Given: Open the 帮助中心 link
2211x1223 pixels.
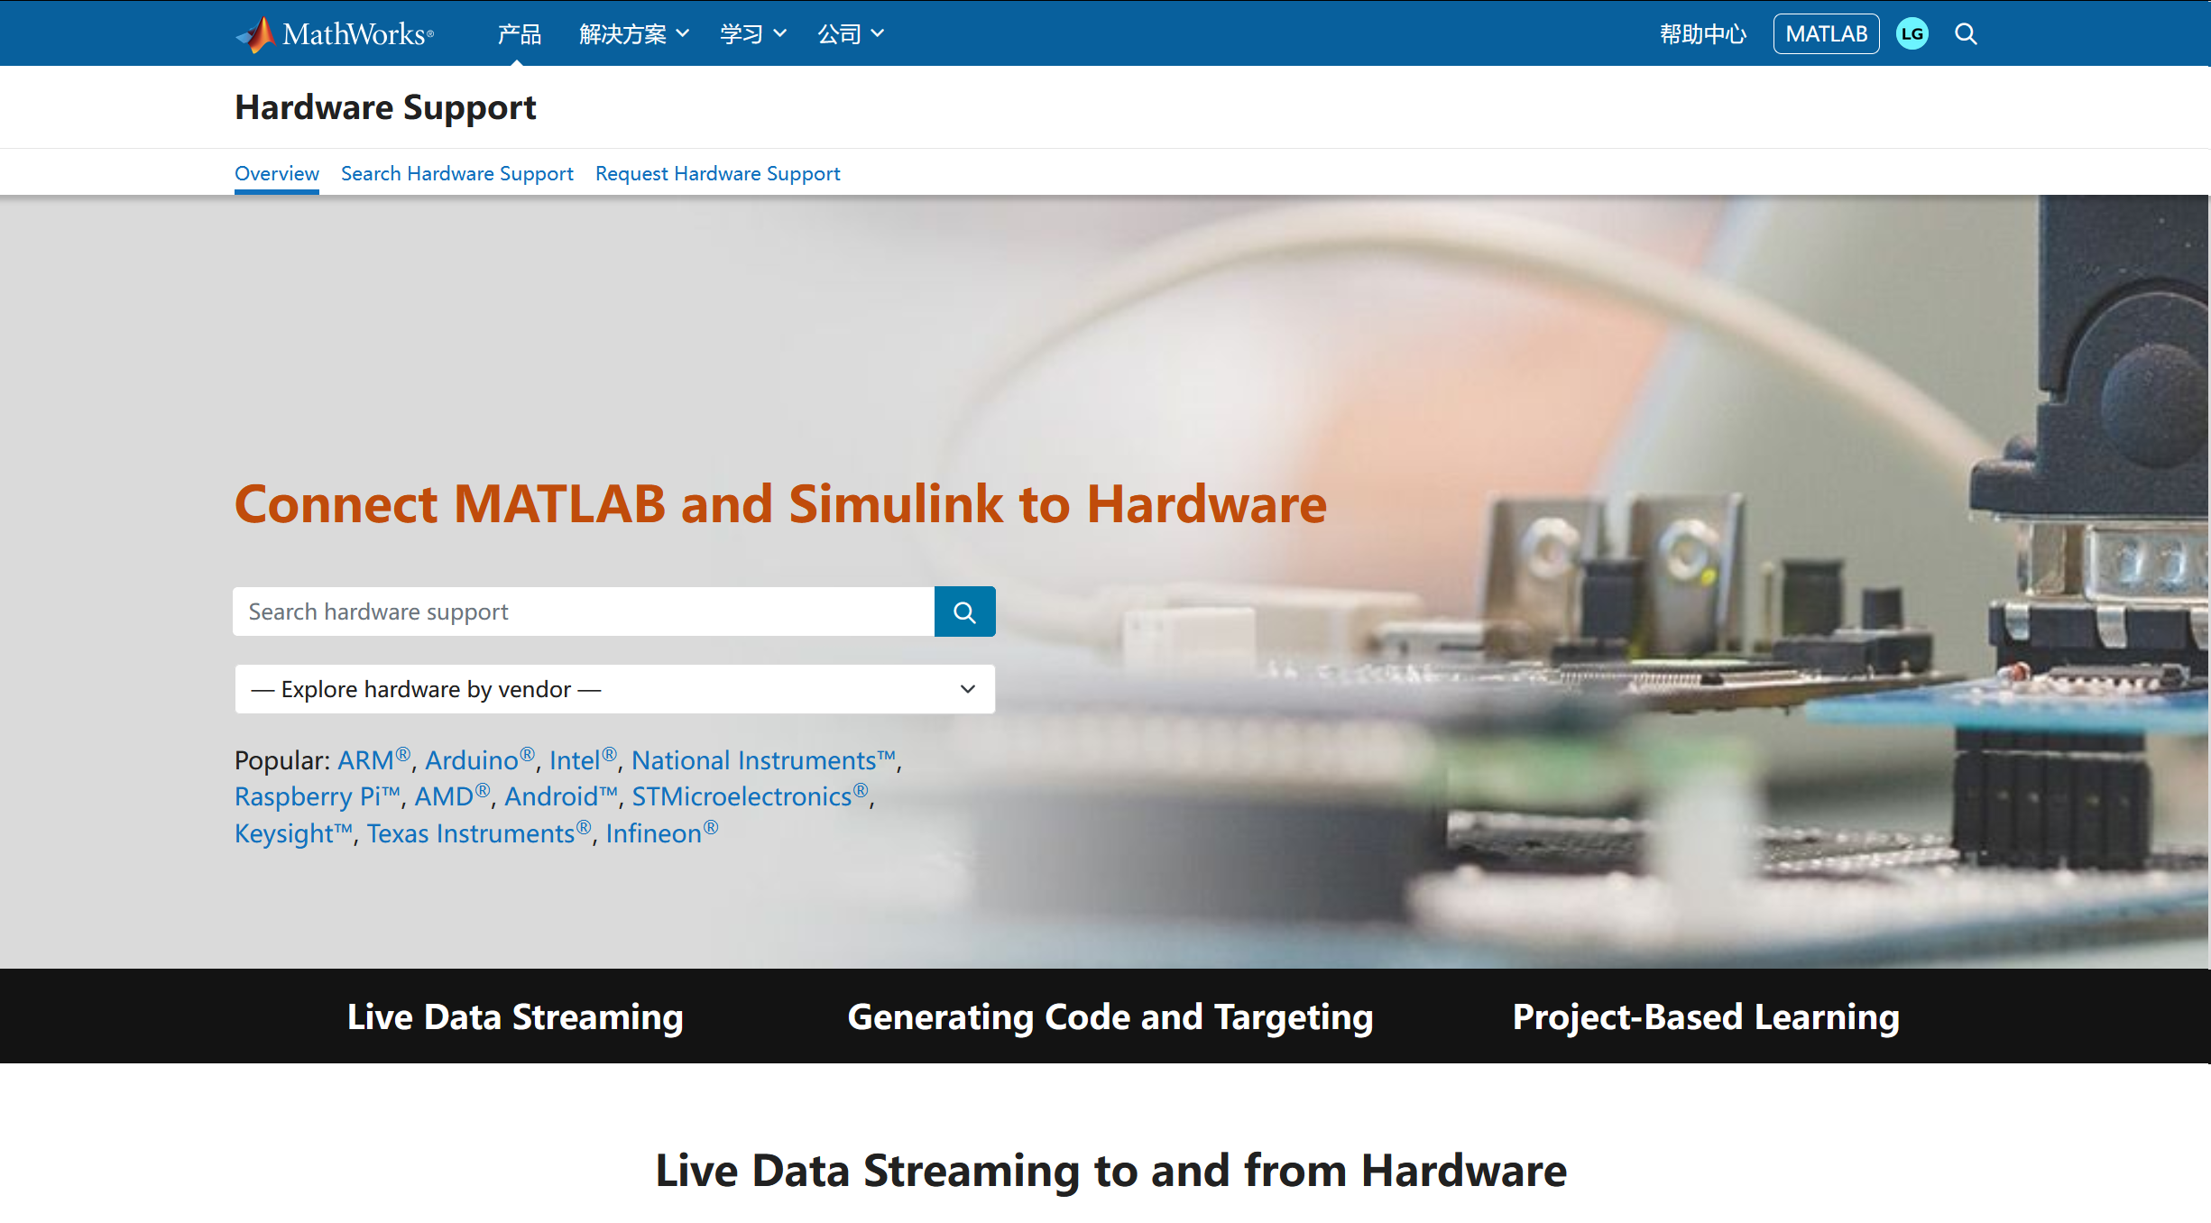Looking at the screenshot, I should [x=1702, y=34].
